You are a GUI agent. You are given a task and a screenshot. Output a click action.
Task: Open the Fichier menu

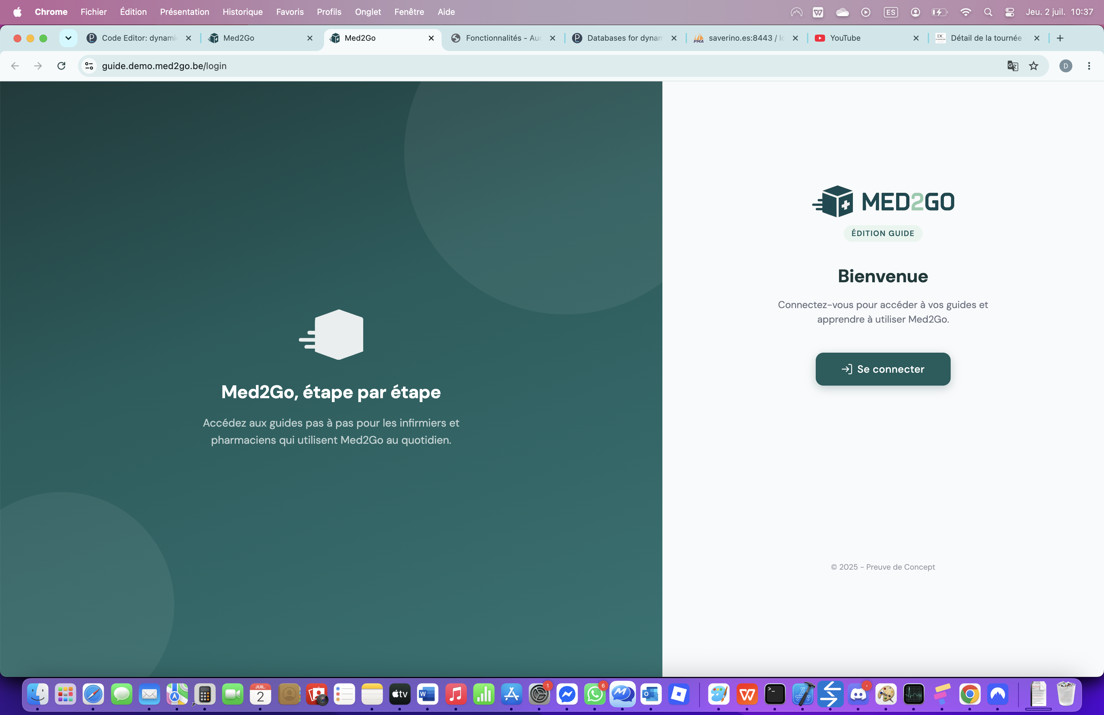(94, 12)
